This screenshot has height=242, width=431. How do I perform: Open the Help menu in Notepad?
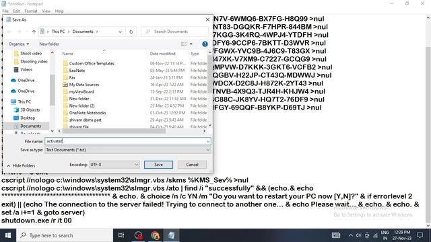pos(59,11)
